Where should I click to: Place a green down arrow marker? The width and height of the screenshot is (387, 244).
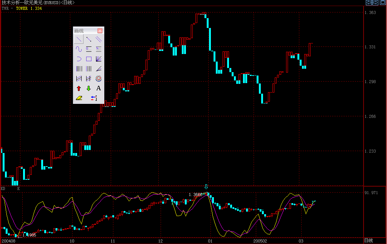pyautogui.click(x=88, y=88)
